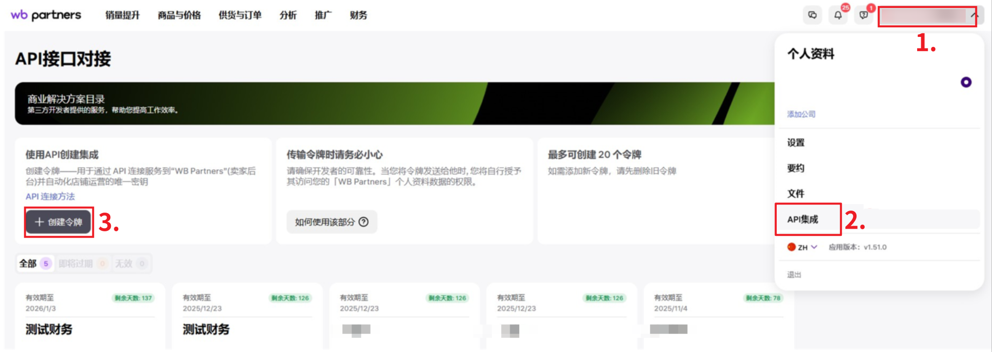
Task: Click the 创建令牌 button
Action: pos(59,222)
